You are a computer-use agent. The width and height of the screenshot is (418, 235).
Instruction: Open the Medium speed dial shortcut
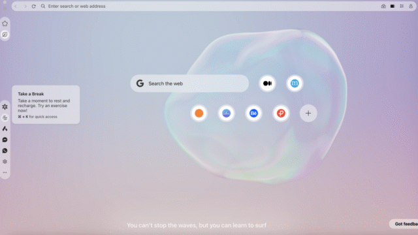tap(267, 84)
